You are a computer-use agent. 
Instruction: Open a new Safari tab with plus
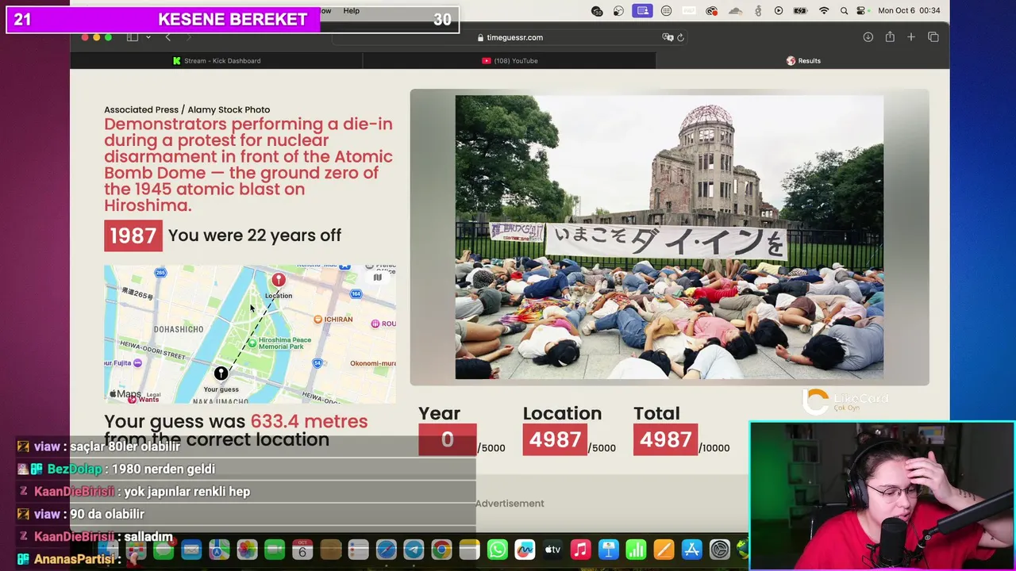click(911, 37)
